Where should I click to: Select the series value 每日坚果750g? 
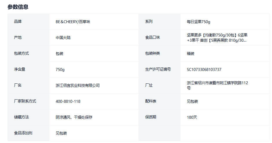tap(199, 22)
